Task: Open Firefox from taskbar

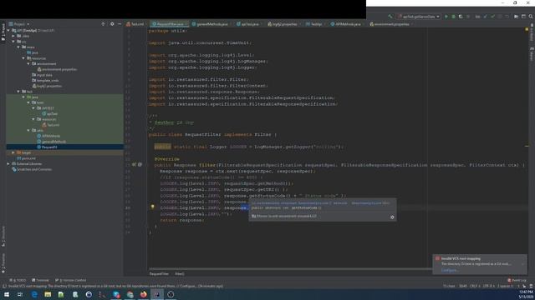Action: pos(143,294)
